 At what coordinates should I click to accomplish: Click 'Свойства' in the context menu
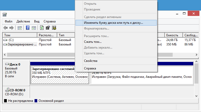[91, 61]
